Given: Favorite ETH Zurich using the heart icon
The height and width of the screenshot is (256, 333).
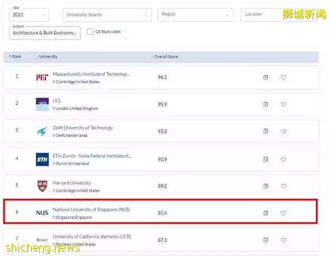Looking at the screenshot, I should pos(284,159).
